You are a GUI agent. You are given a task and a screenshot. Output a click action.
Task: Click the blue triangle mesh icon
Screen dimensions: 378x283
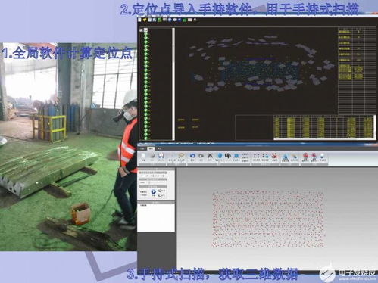coord(286,157)
